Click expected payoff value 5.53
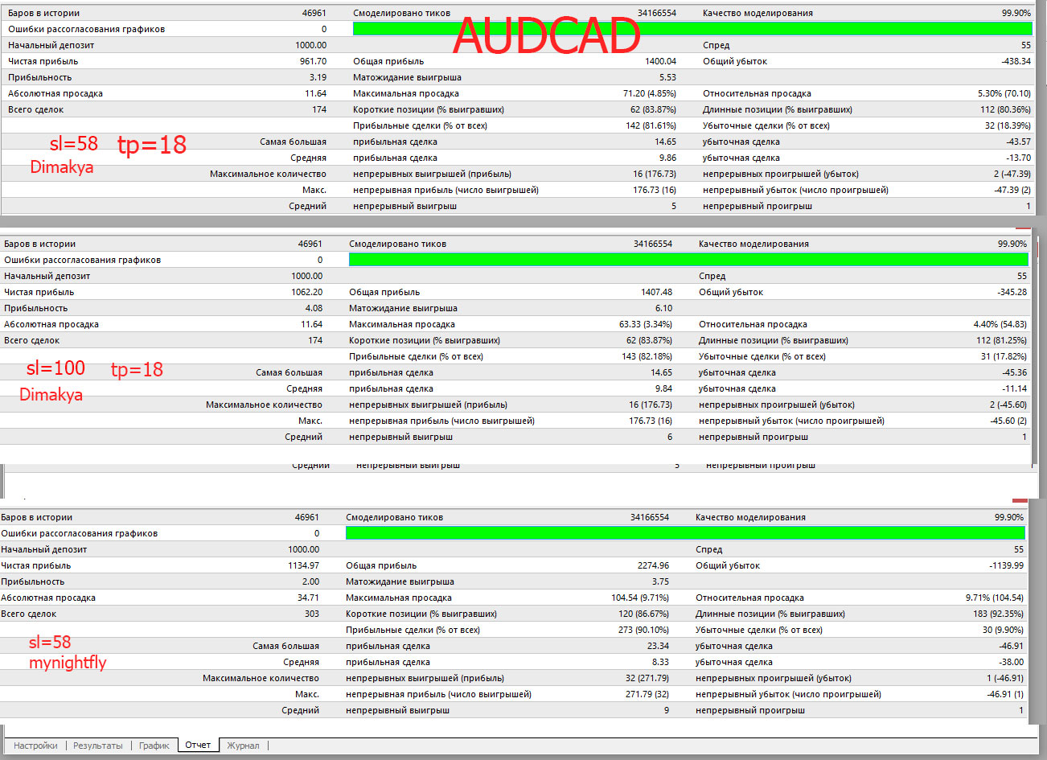The image size is (1047, 760). pos(667,77)
